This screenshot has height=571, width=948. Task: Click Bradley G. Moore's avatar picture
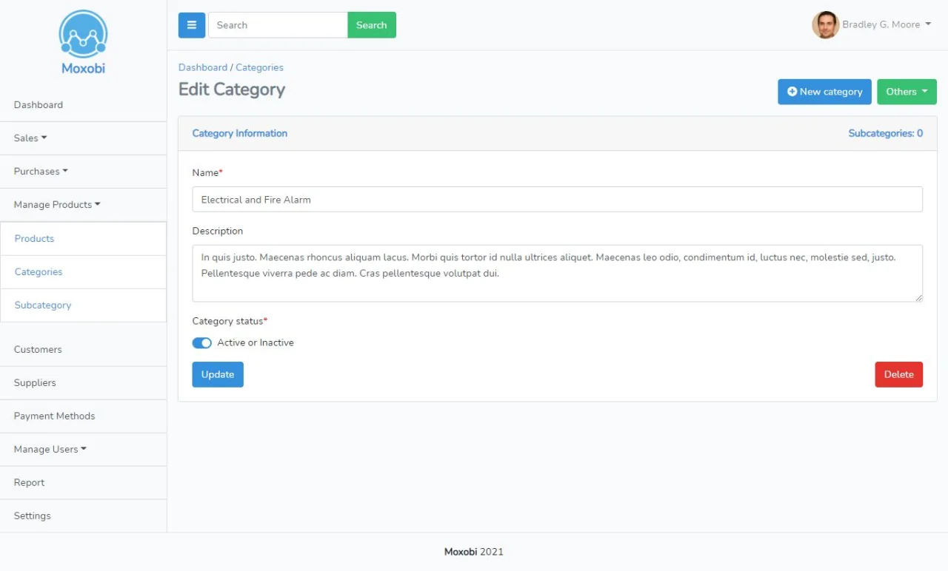pos(825,25)
